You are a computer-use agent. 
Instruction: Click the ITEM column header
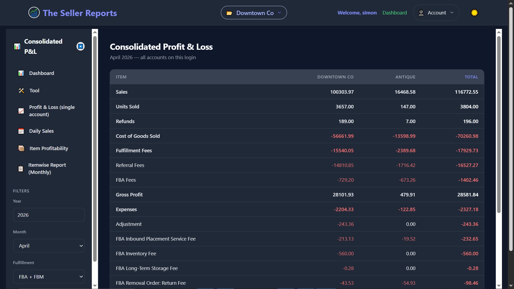coord(121,77)
